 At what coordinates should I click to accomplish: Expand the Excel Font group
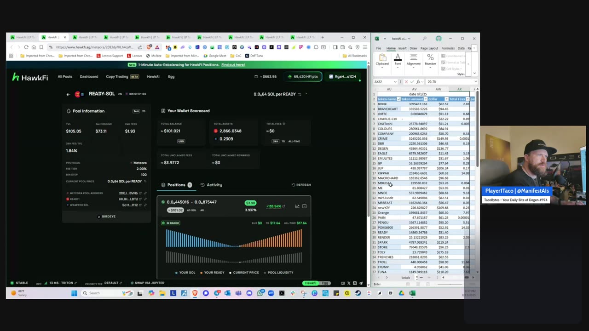pyautogui.click(x=398, y=60)
